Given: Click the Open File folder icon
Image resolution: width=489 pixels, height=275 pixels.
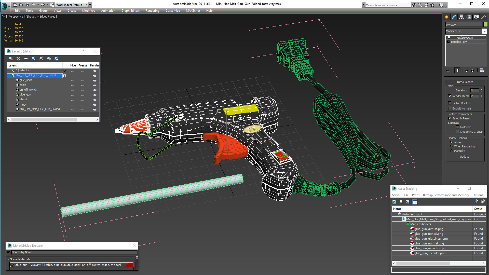Looking at the screenshot, I should click(x=21, y=5).
